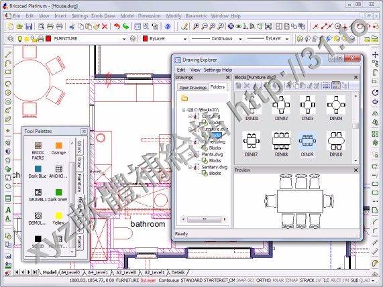Close the Tool Palettes panel
Image resolution: width=383 pixels, height=287 pixels.
click(x=84, y=131)
